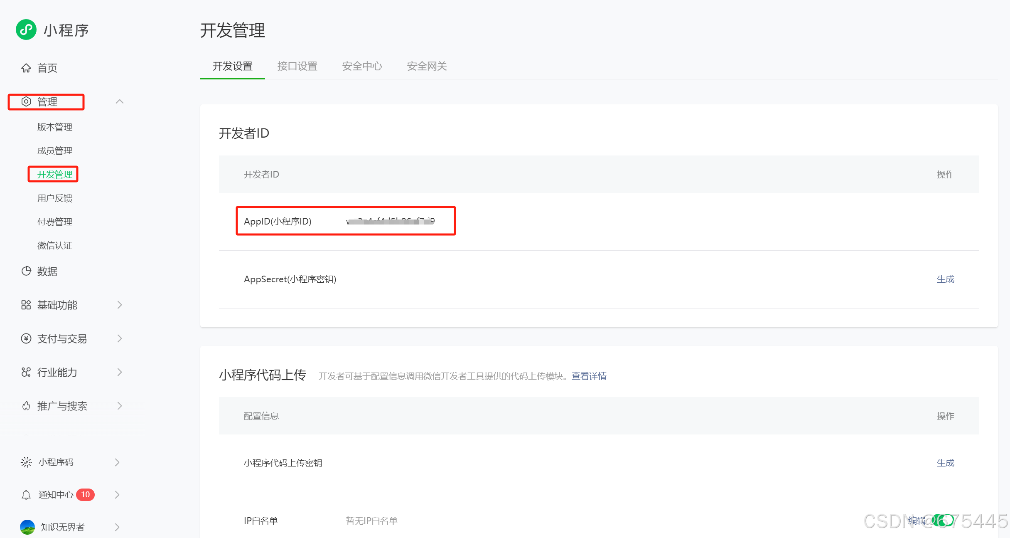Open 版本管理 in the sidebar
This screenshot has height=538, width=1010.
tap(55, 127)
